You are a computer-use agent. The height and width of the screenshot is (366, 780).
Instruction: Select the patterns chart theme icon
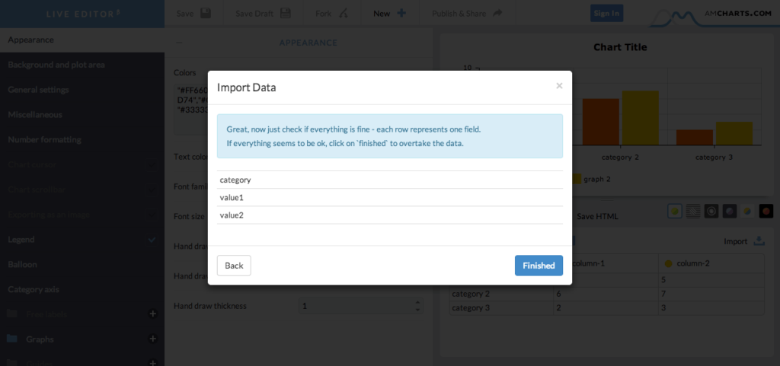point(693,211)
